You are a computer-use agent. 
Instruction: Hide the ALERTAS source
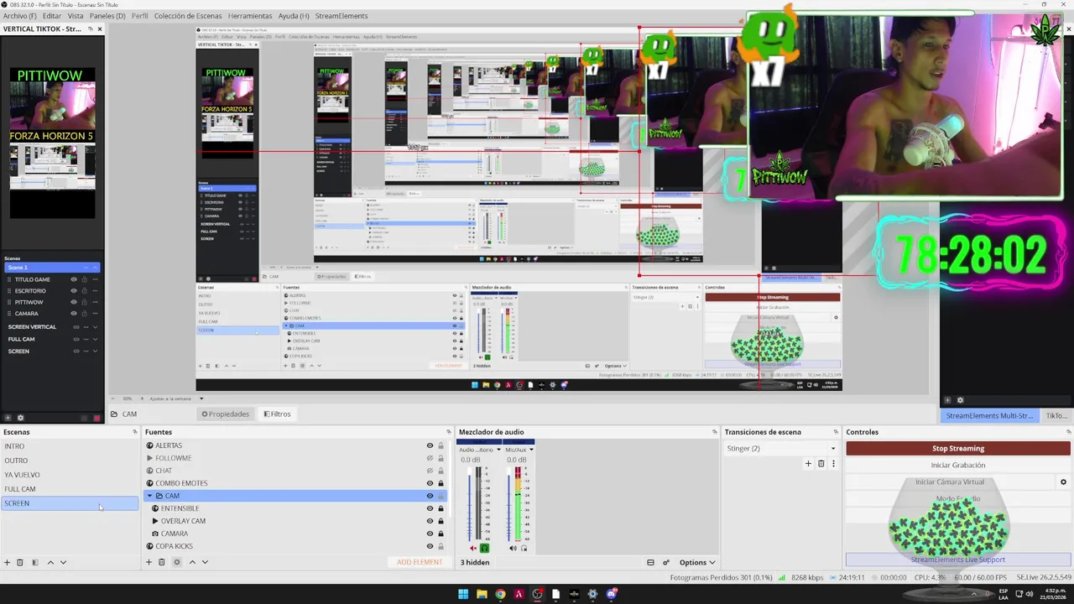(430, 445)
